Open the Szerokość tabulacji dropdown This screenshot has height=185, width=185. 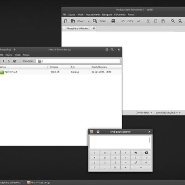coord(168,113)
